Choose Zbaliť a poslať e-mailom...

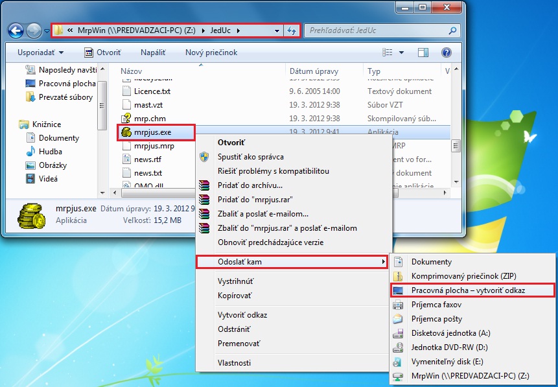[294, 214]
